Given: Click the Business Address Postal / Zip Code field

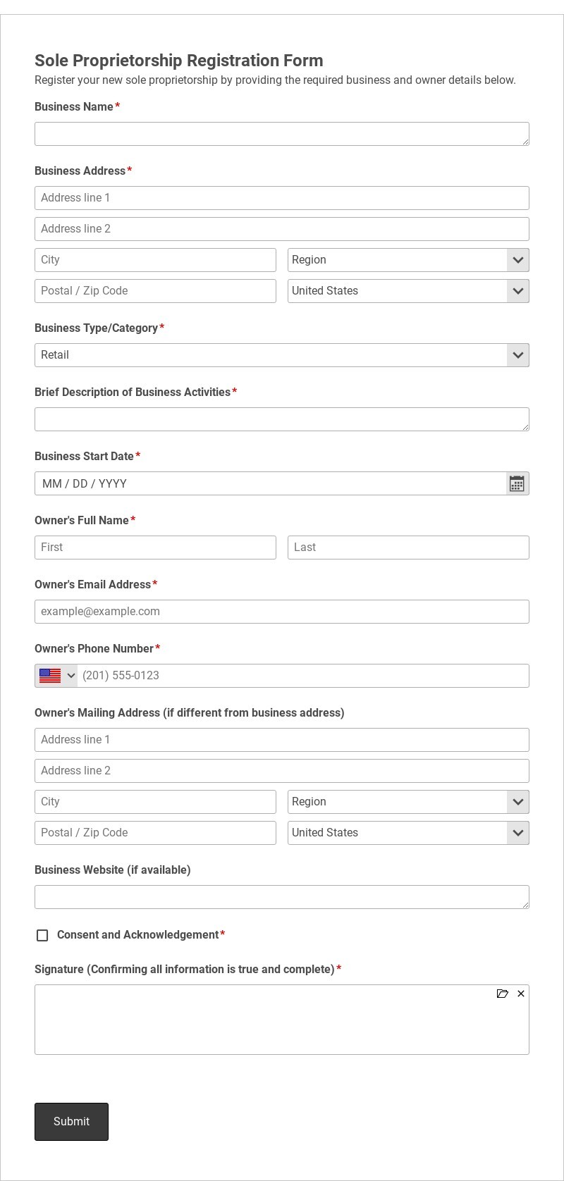Looking at the screenshot, I should 155,291.
